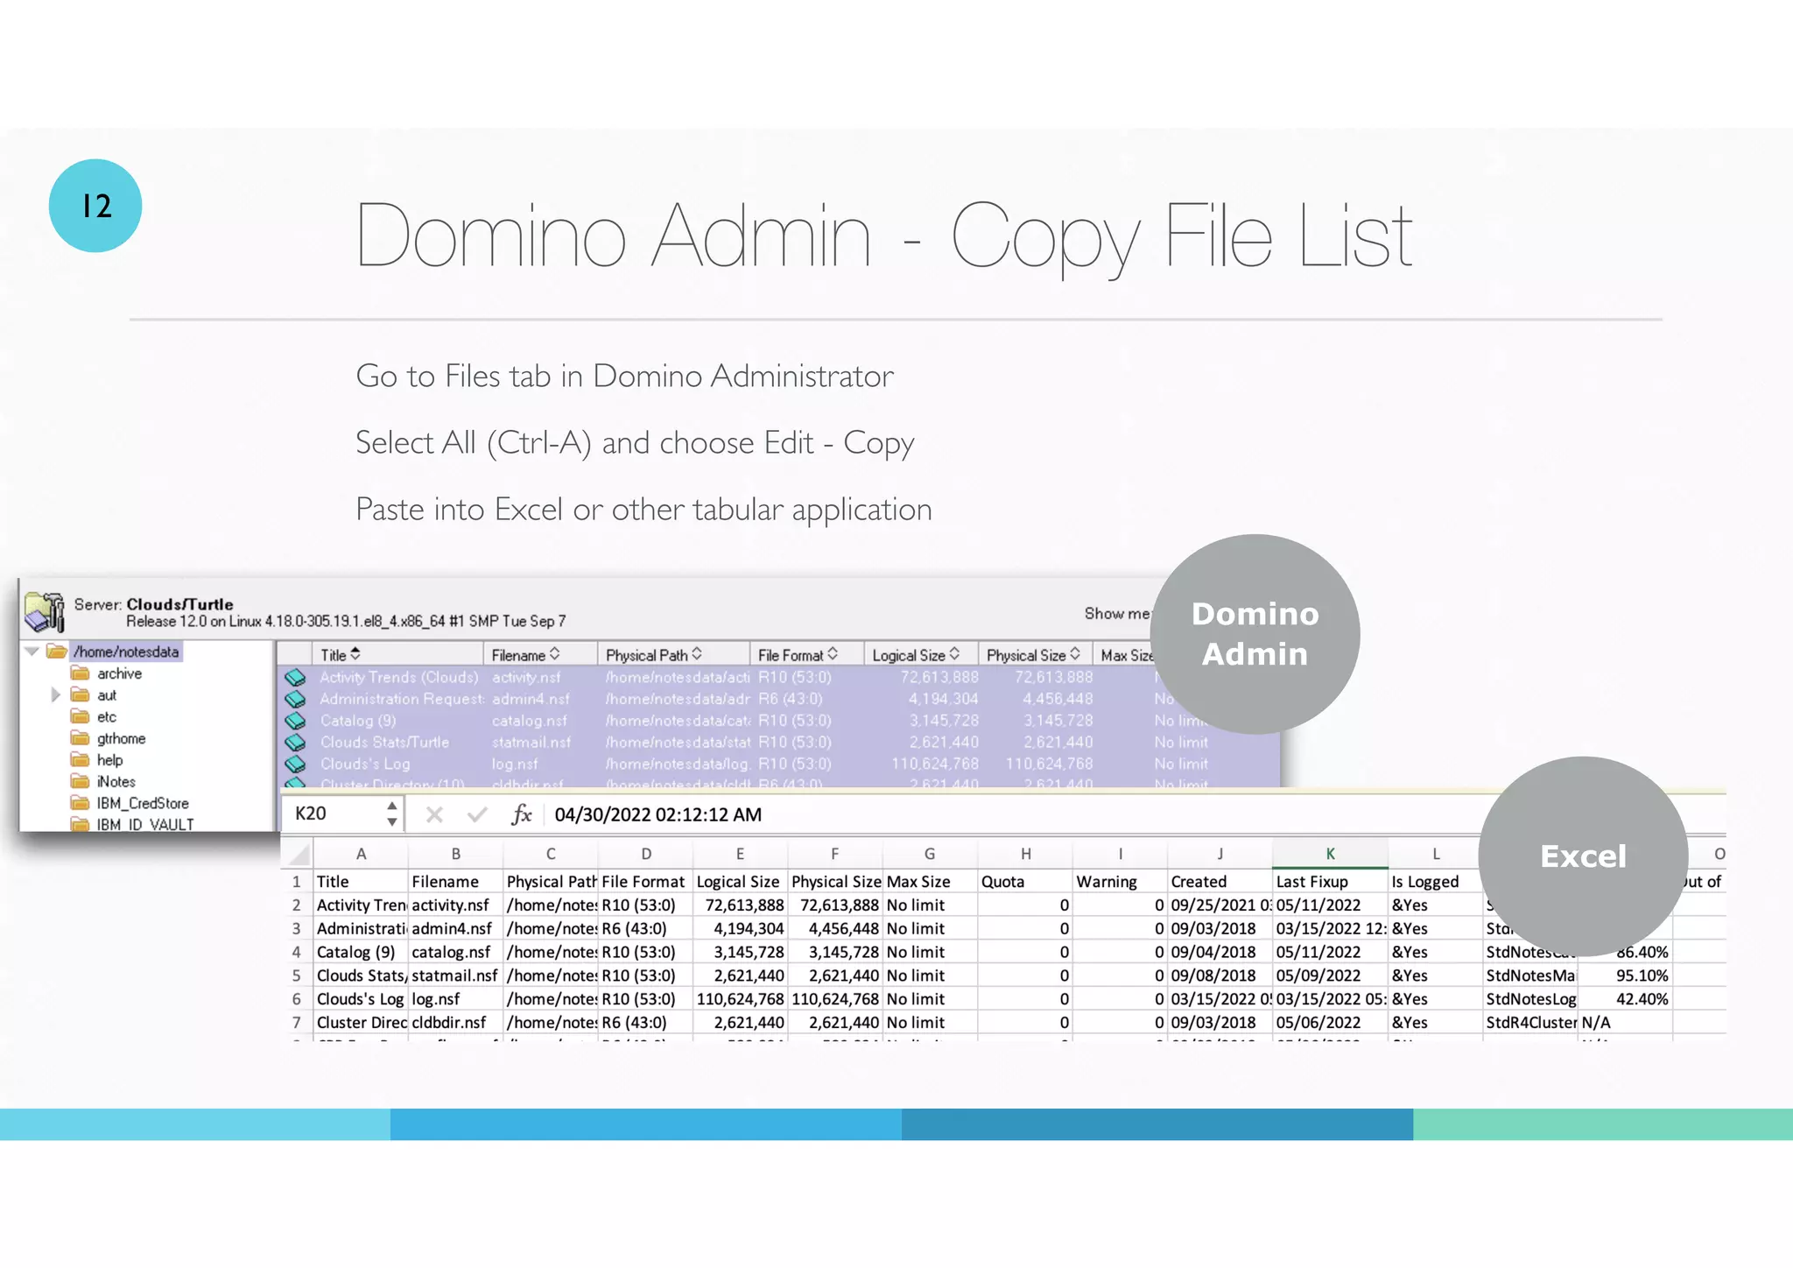Image resolution: width=1793 pixels, height=1268 pixels.
Task: Click the 05/06/2022 Last Fixup cell
Action: pyautogui.click(x=1330, y=1023)
